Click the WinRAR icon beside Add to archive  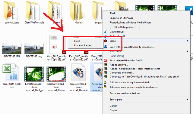click(x=106, y=65)
